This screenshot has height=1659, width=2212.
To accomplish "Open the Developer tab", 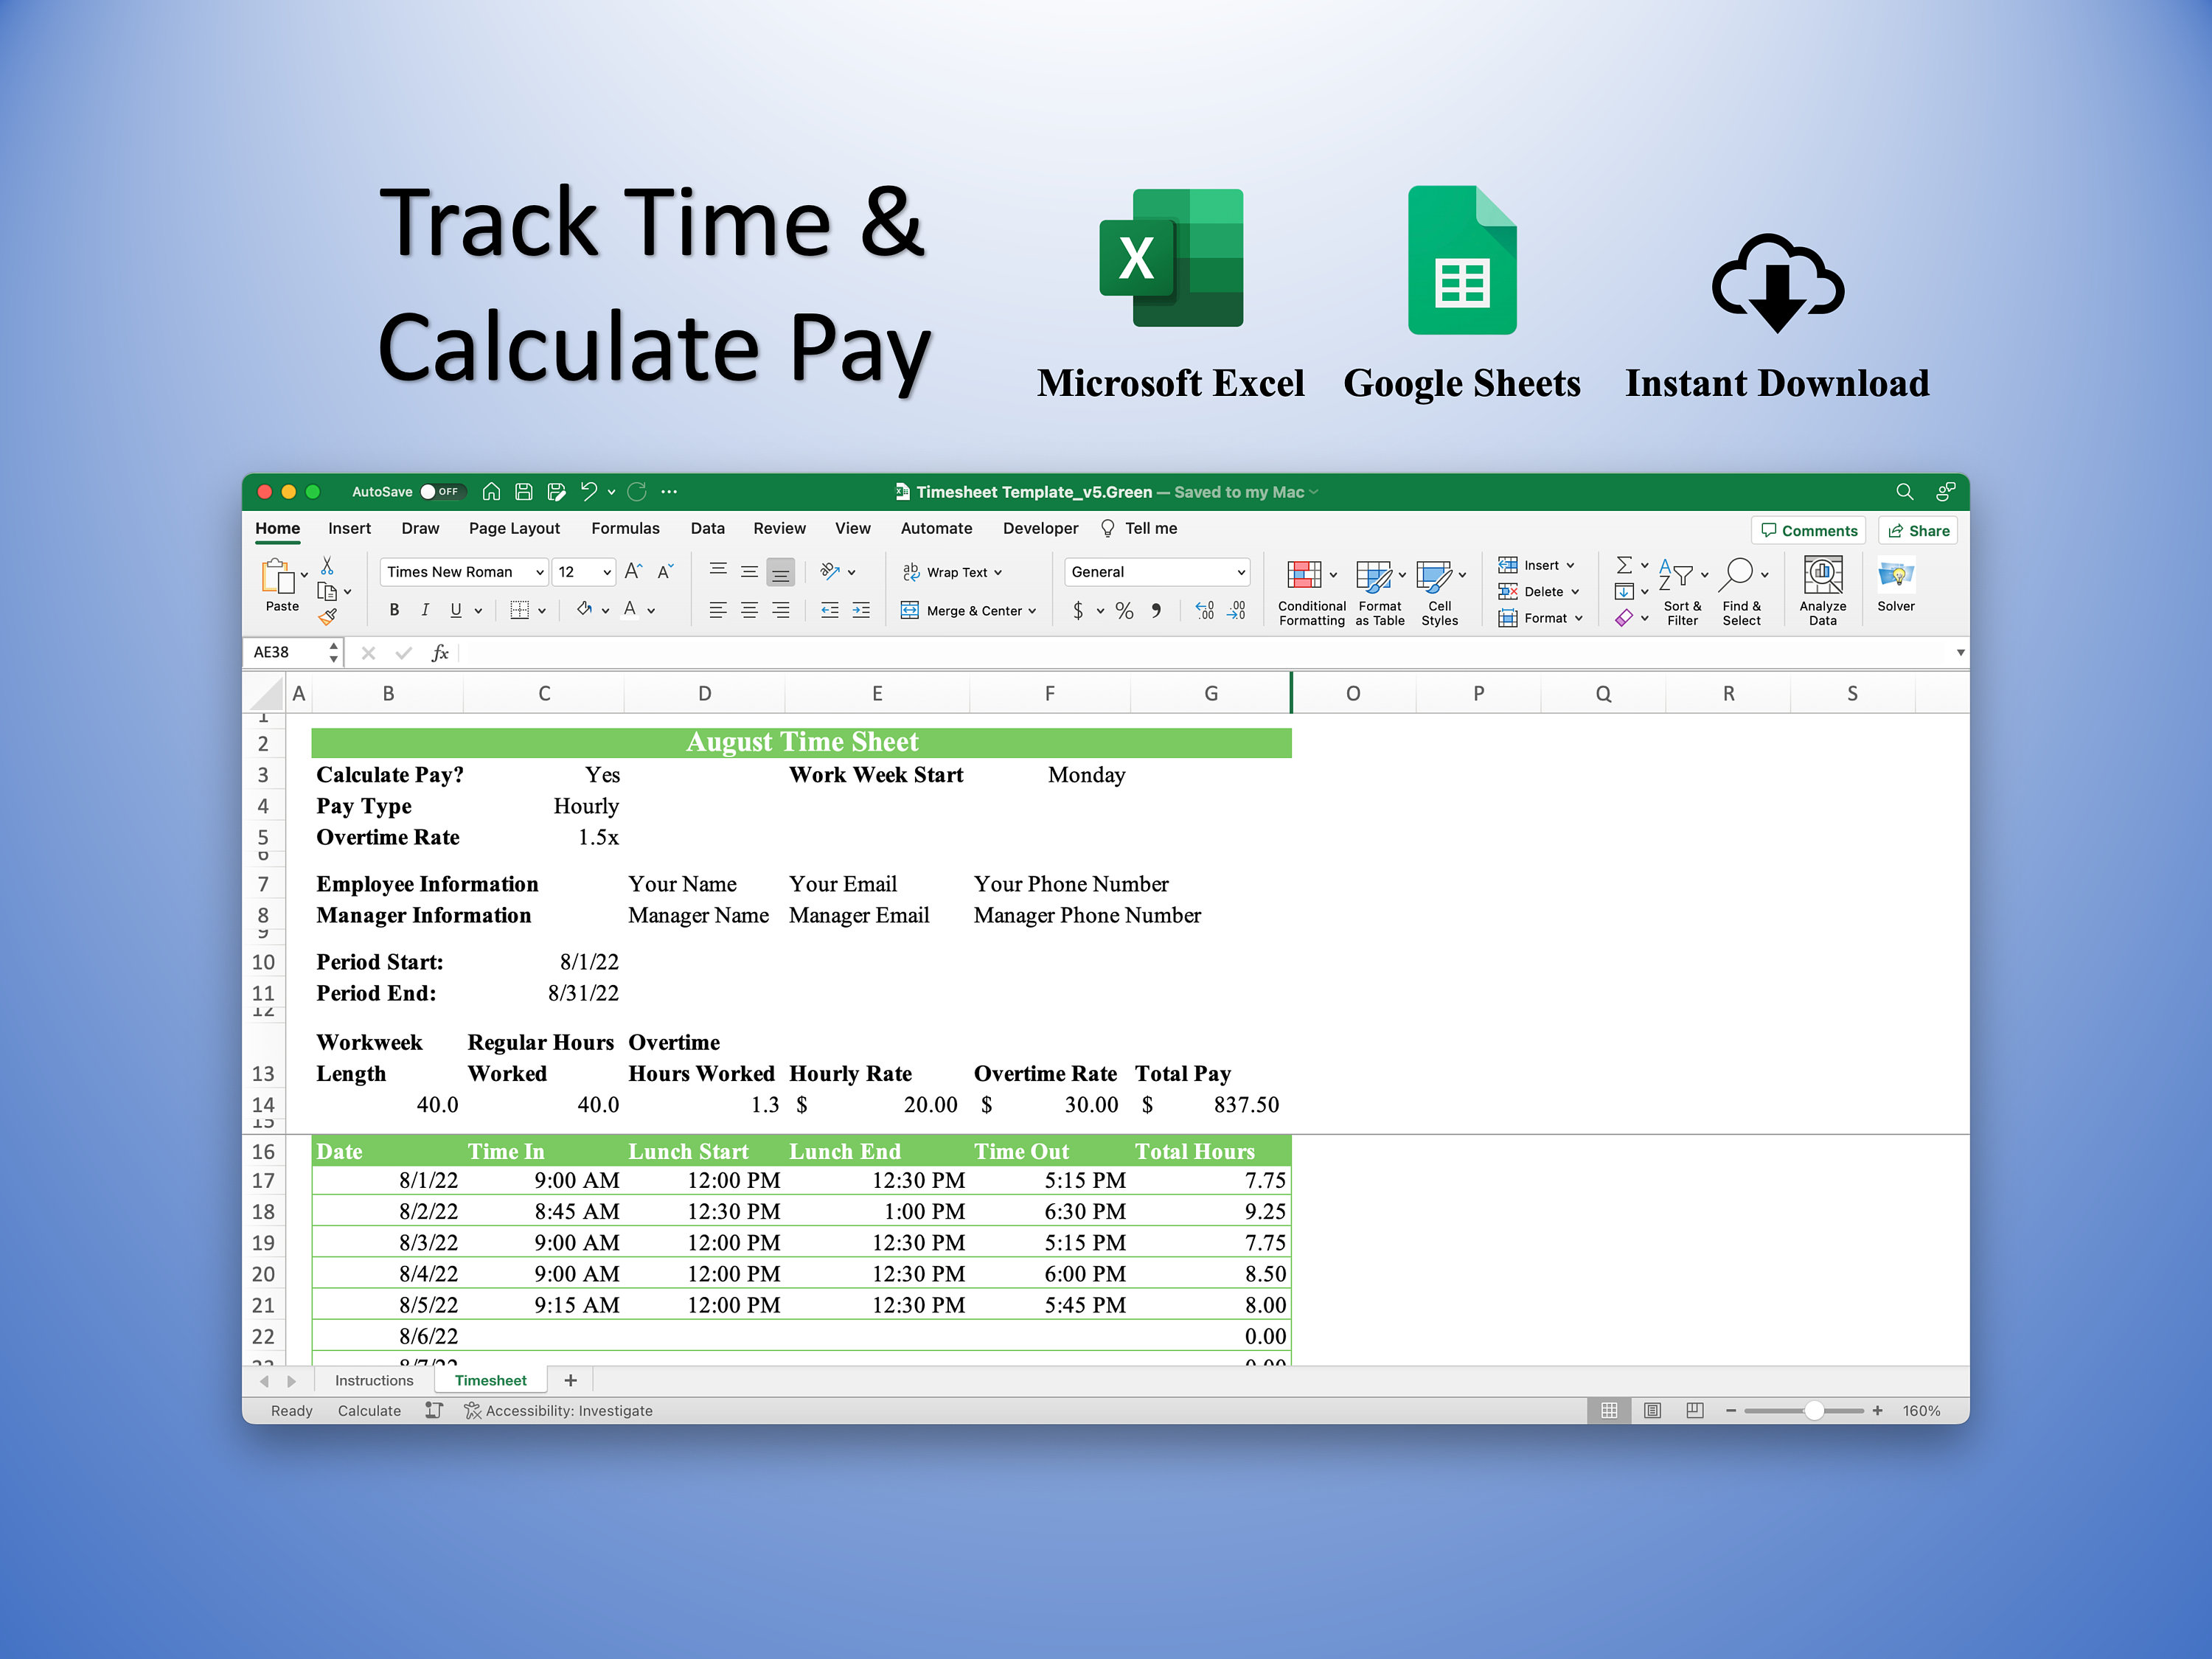I will (x=1040, y=528).
